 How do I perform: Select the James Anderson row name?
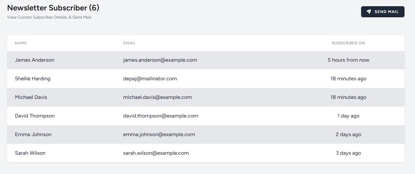click(x=35, y=60)
